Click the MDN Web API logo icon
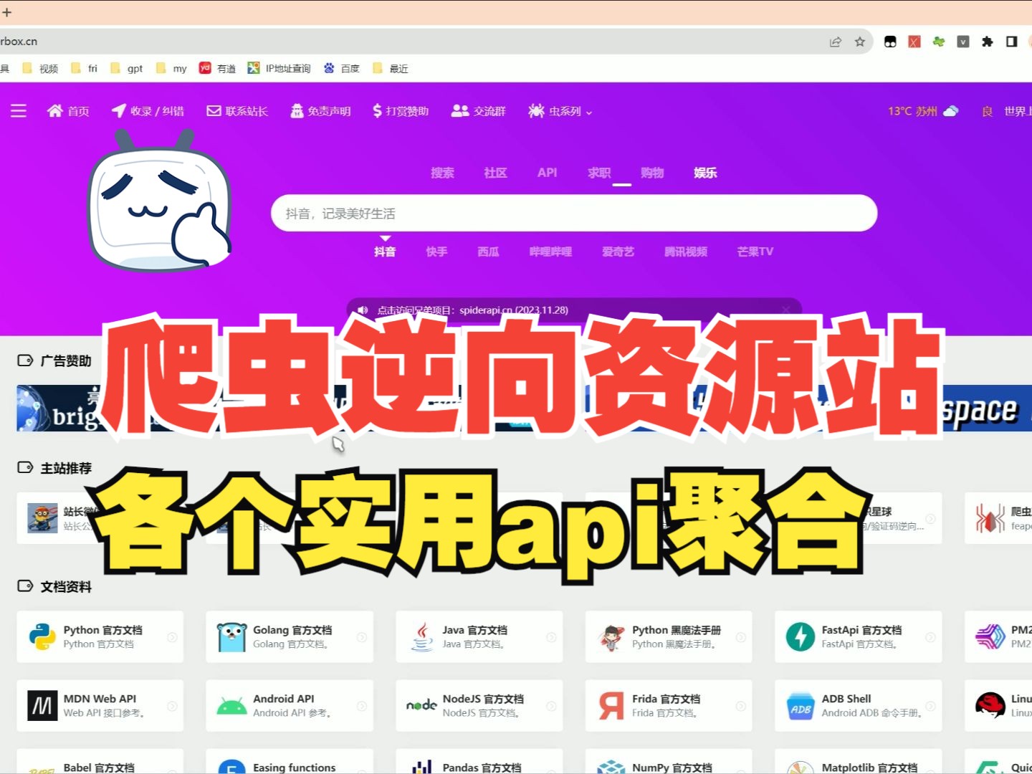Screen dimensions: 1032x774 [x=42, y=706]
